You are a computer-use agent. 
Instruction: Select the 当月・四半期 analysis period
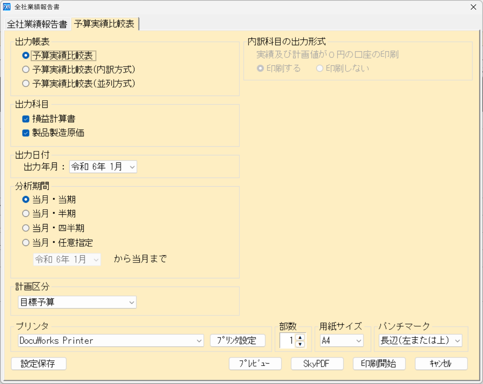pyautogui.click(x=26, y=228)
